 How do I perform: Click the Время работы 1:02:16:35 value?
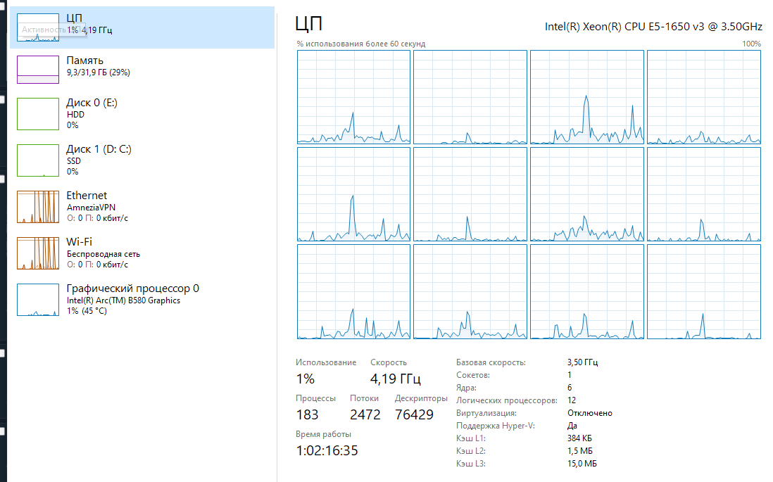pos(327,450)
